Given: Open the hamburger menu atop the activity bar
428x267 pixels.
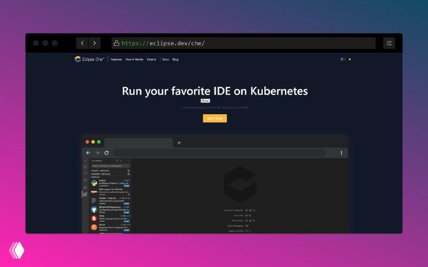Looking at the screenshot, I should [x=85, y=161].
